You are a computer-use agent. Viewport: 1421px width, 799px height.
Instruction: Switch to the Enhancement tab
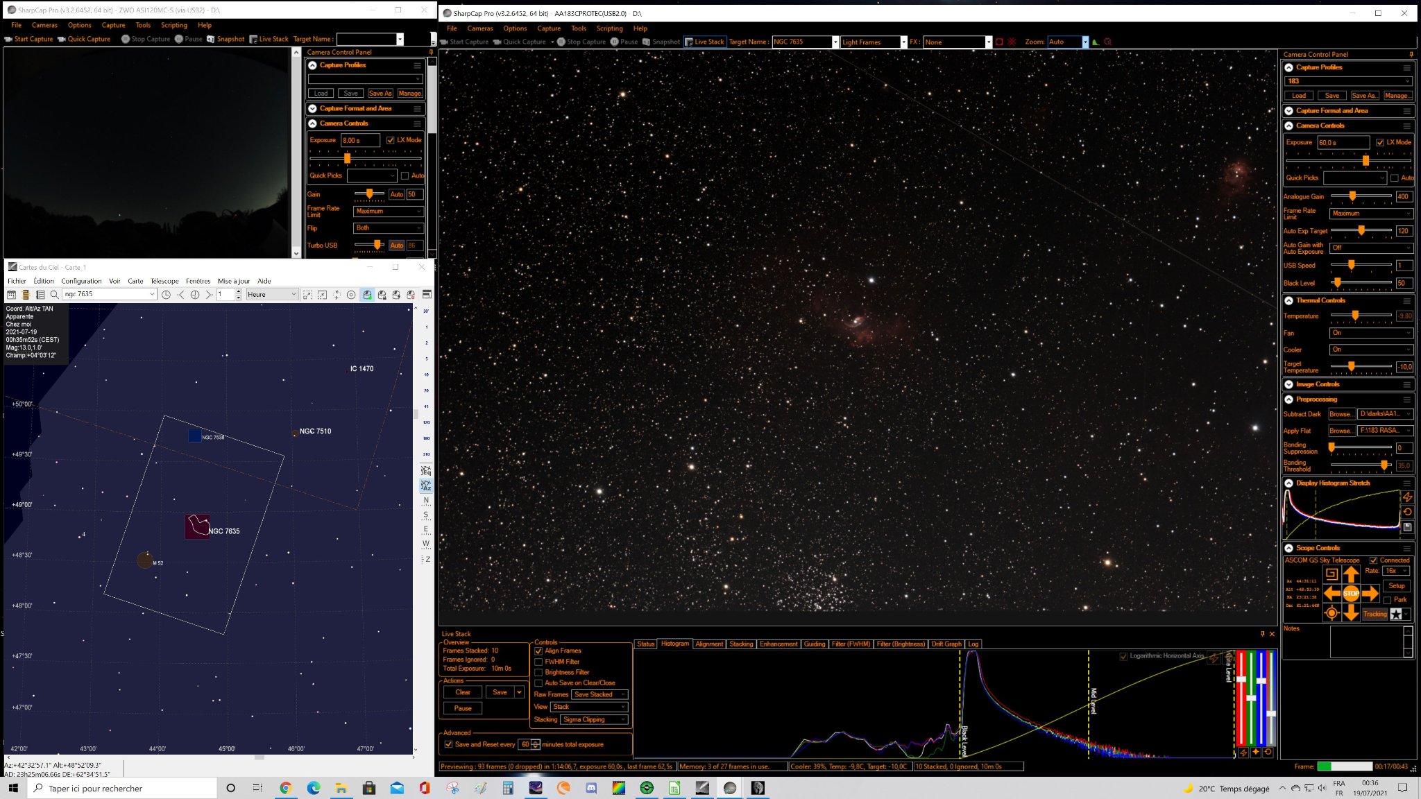tap(778, 644)
